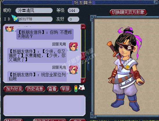Click sender avatar next to first message
Screen dimensions: 159x121
(10, 29)
